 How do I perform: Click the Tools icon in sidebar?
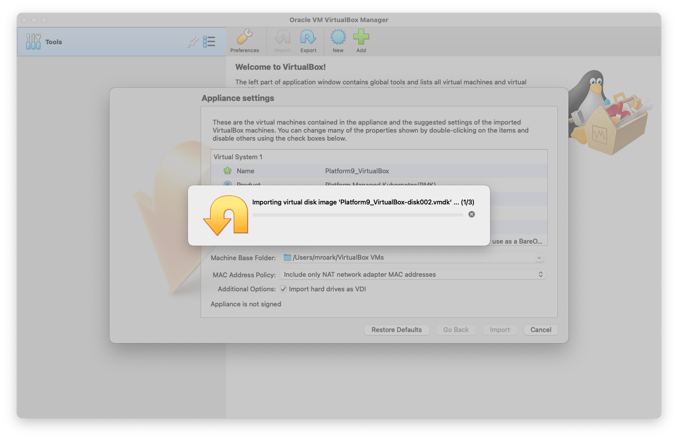click(x=33, y=42)
